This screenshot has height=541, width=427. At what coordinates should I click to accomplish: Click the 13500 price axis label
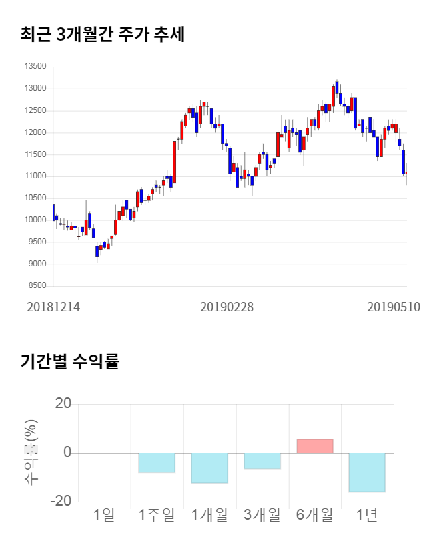[x=35, y=67]
